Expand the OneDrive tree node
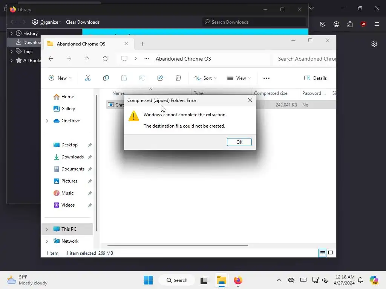 pos(47,121)
